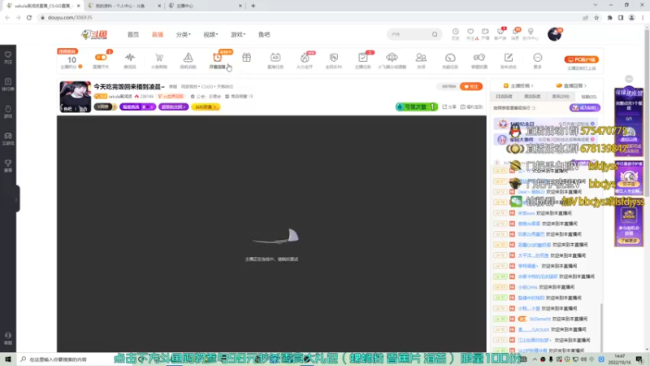Screen dimensions: 650x366
Task: Open the 直播 live menu item
Action: pos(158,34)
